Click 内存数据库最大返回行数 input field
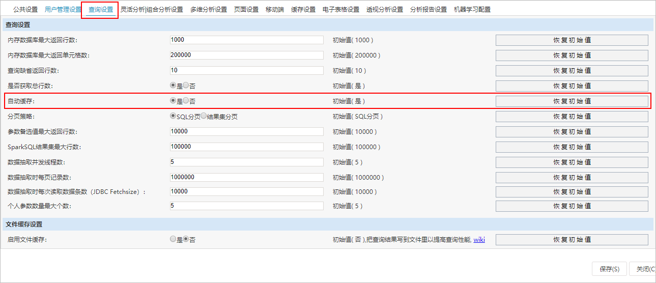The width and height of the screenshot is (656, 283). [x=247, y=40]
